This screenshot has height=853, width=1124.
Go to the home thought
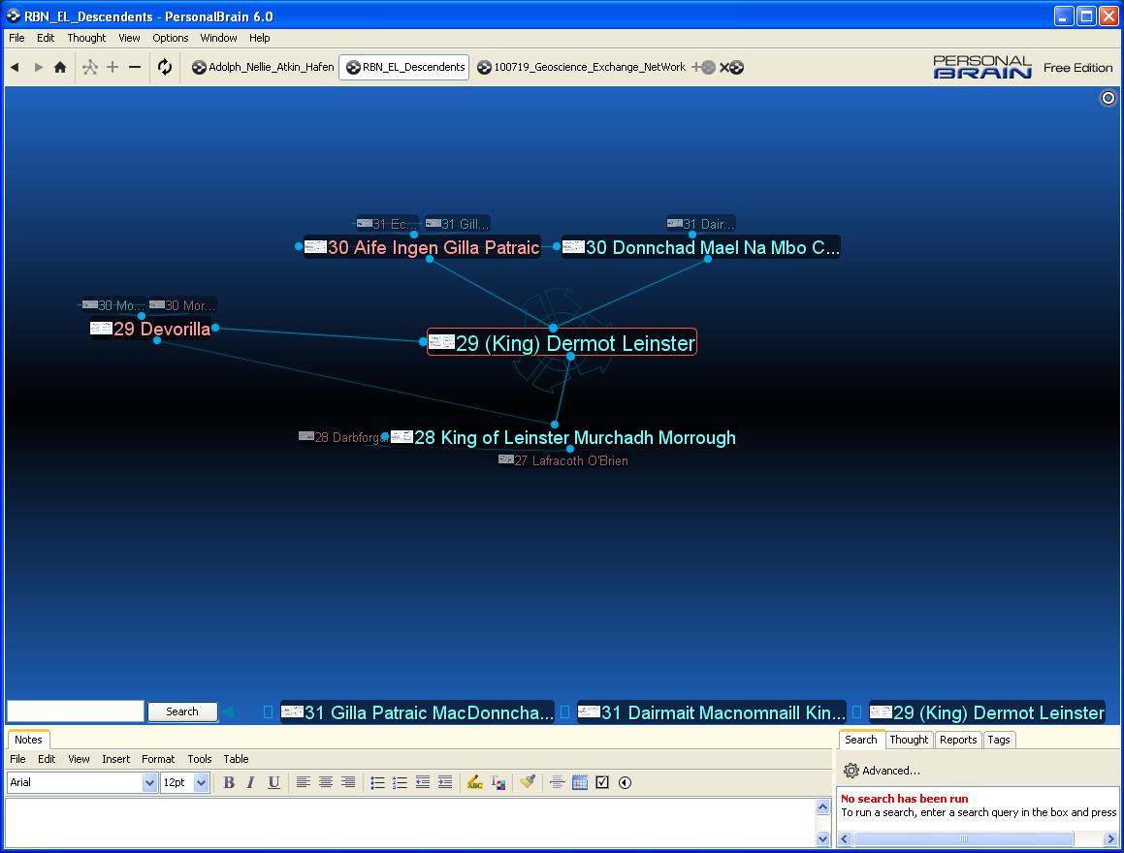[60, 67]
